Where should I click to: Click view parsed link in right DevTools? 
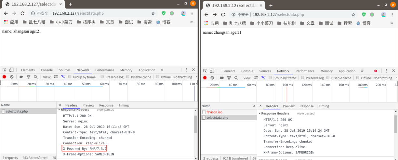306,113
